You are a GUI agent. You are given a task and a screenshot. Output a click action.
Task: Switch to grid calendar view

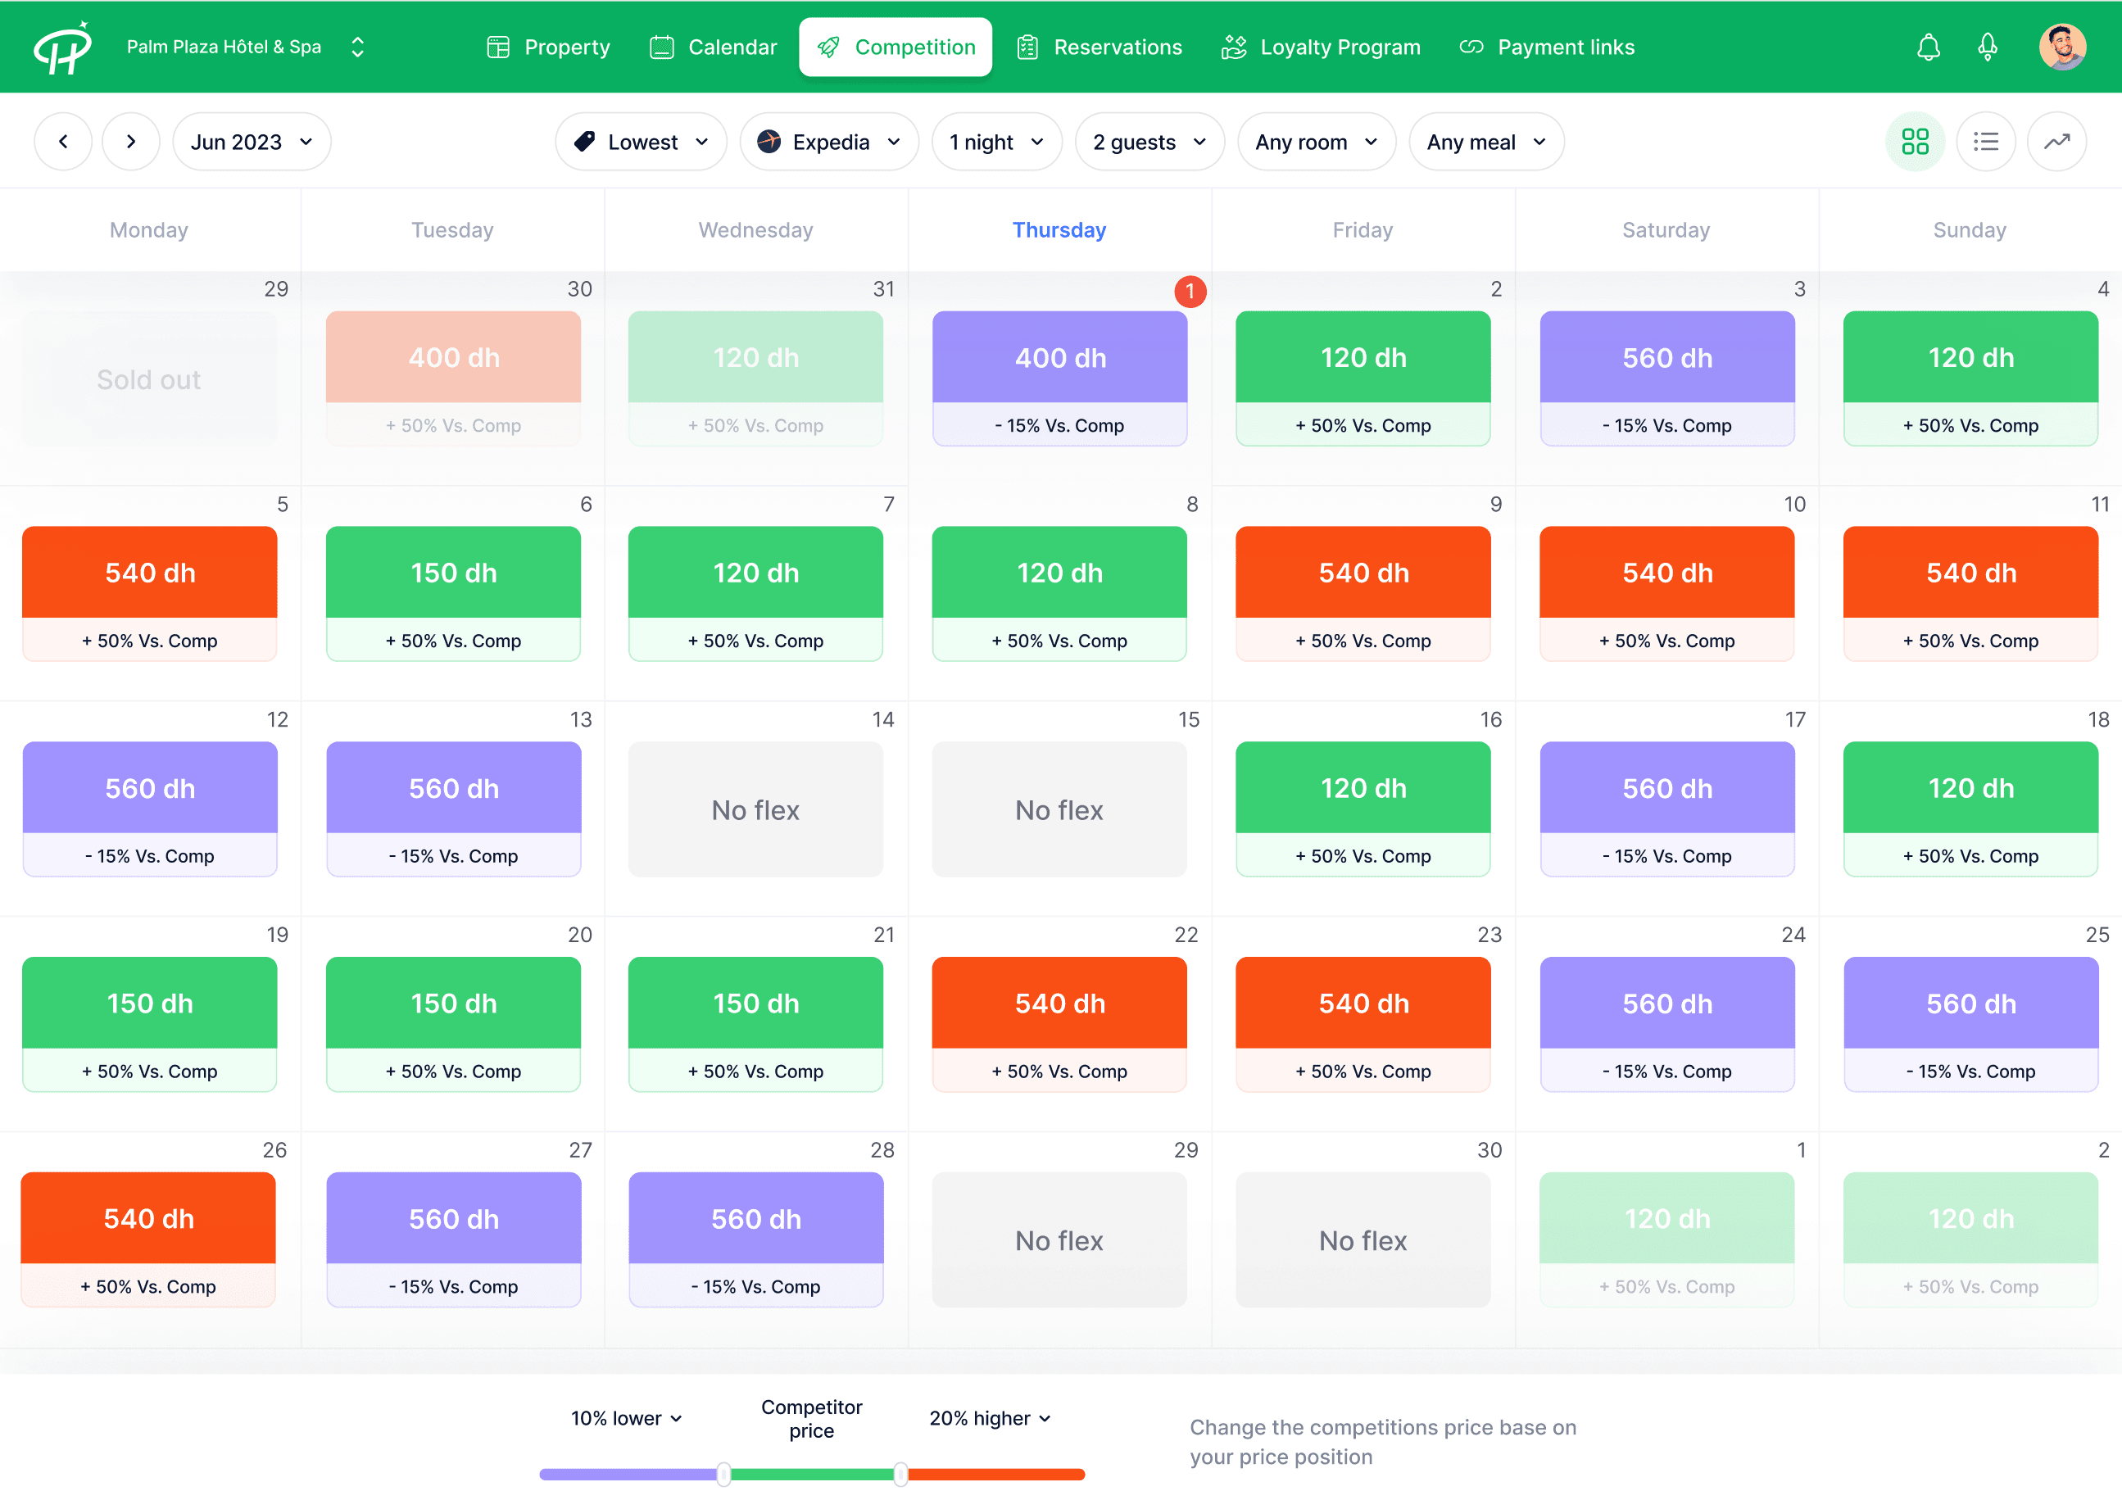pos(1916,141)
